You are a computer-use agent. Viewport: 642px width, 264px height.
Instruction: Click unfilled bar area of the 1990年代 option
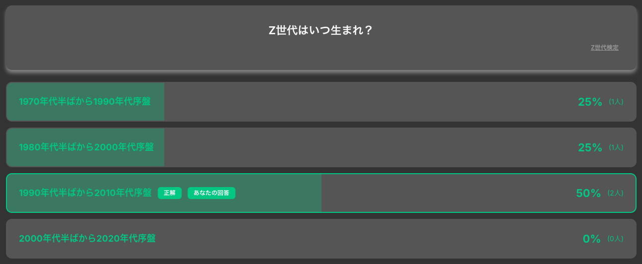[x=448, y=193]
